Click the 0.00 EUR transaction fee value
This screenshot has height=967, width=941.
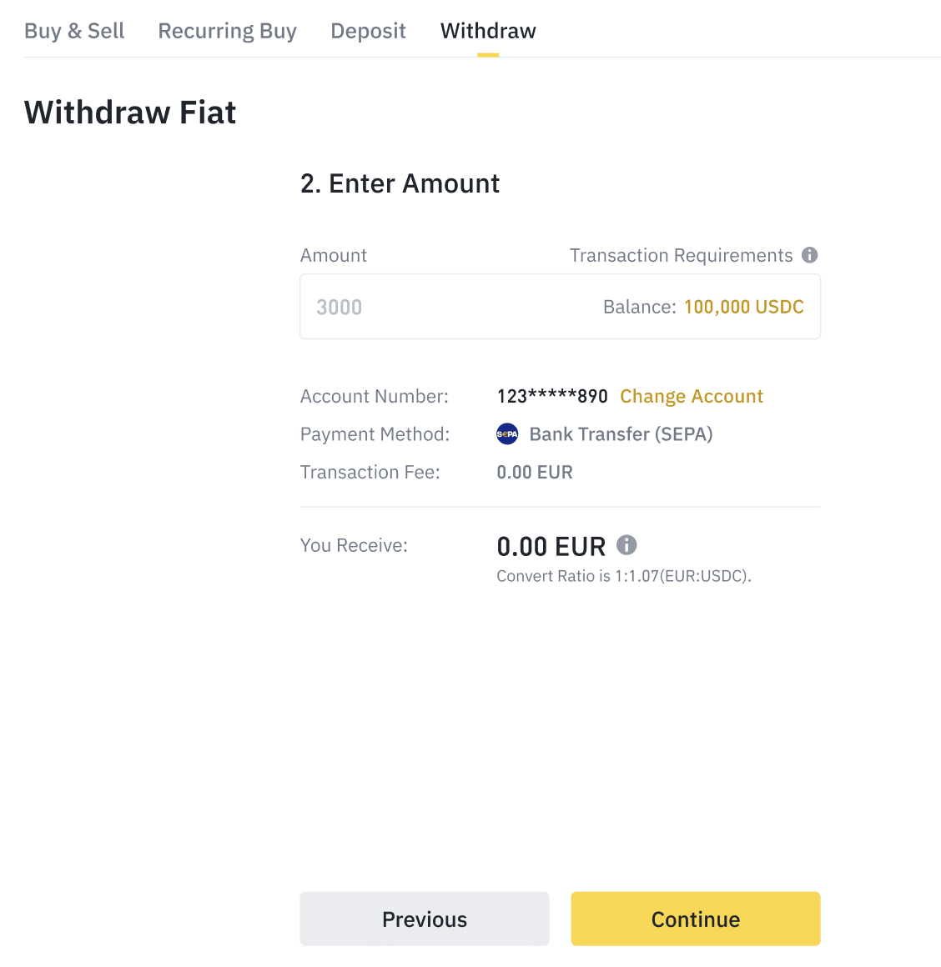[x=535, y=472]
